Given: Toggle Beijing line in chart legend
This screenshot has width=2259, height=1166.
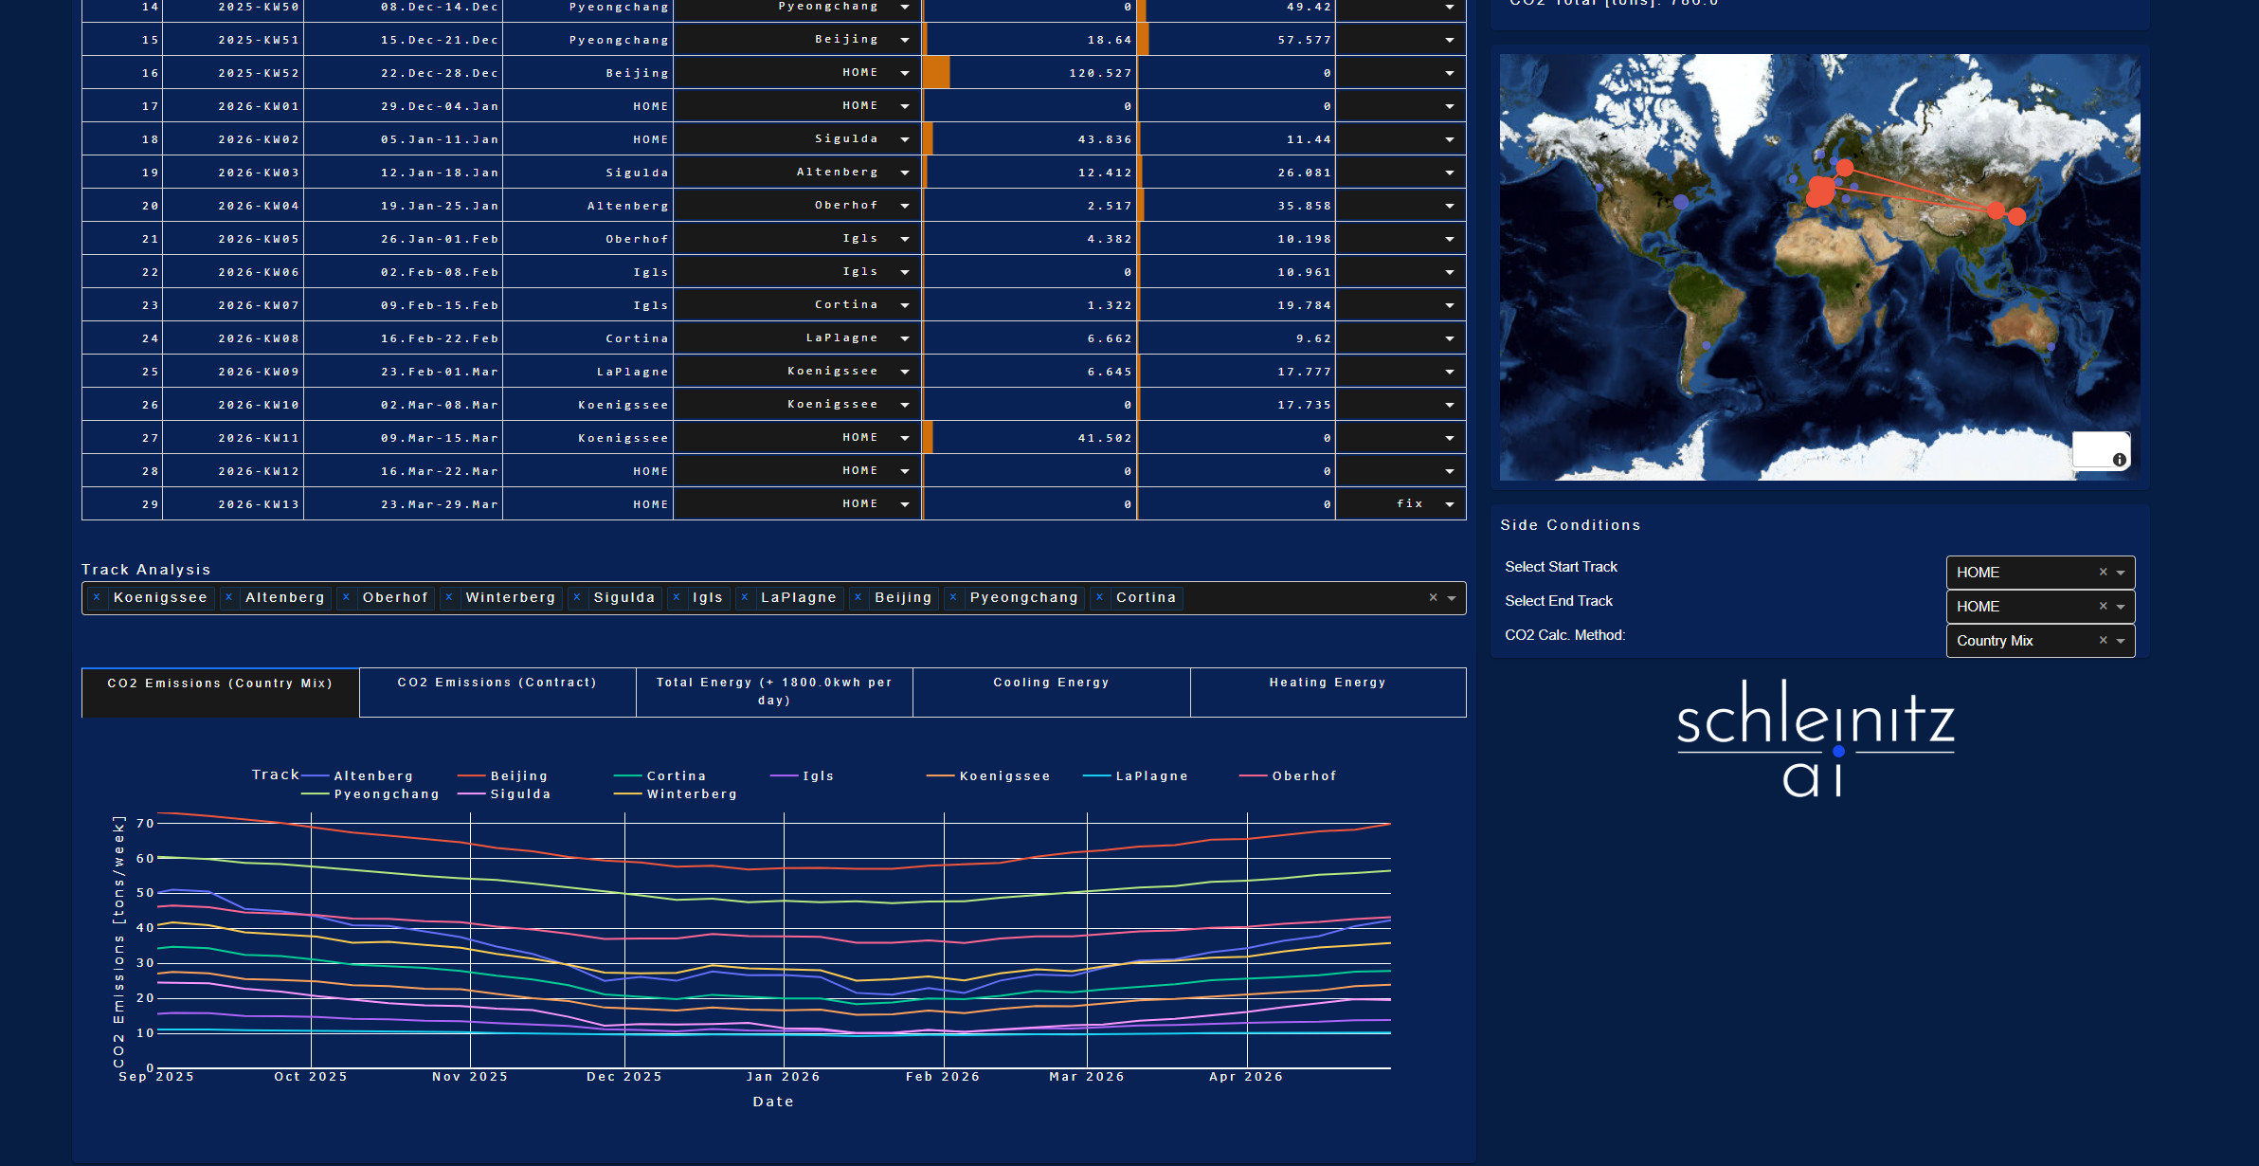Looking at the screenshot, I should coord(518,776).
